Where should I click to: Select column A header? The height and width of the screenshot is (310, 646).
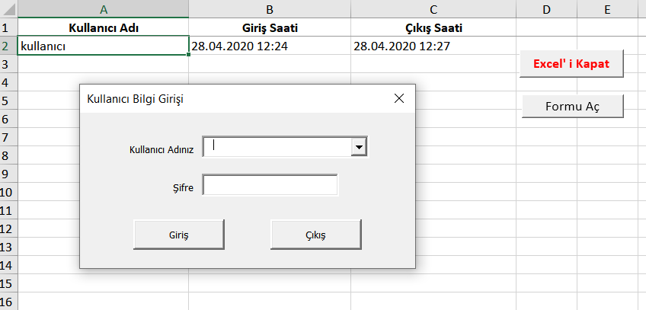(x=104, y=9)
